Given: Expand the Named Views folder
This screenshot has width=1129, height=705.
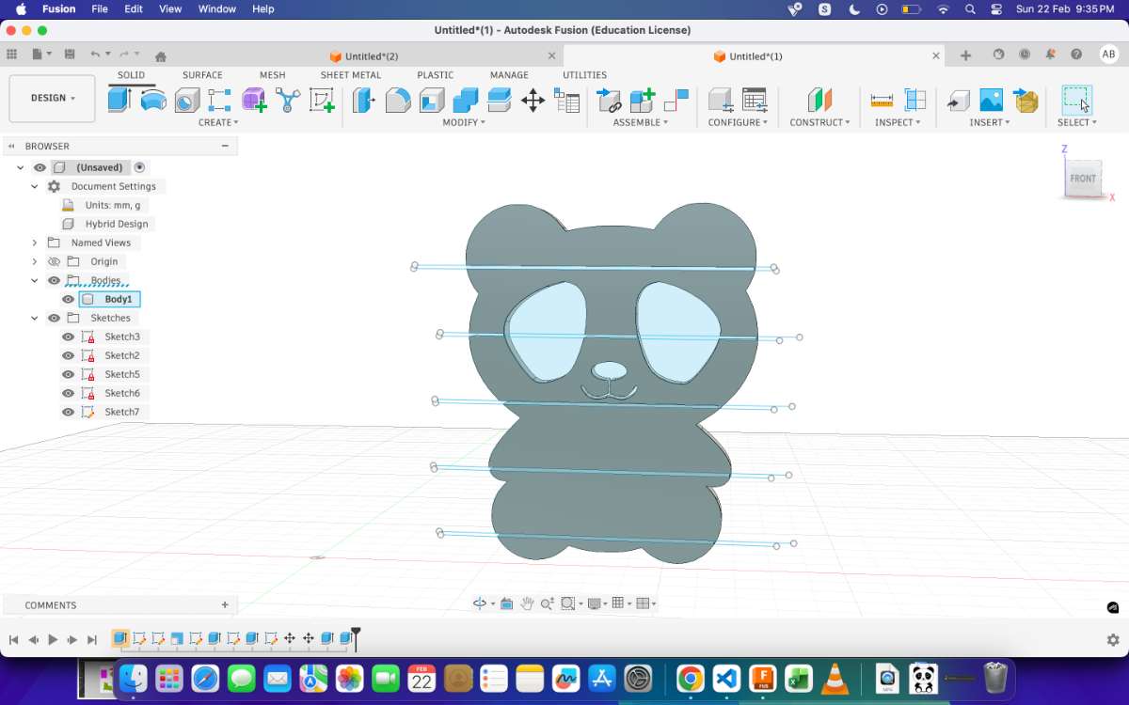Looking at the screenshot, I should 35,243.
